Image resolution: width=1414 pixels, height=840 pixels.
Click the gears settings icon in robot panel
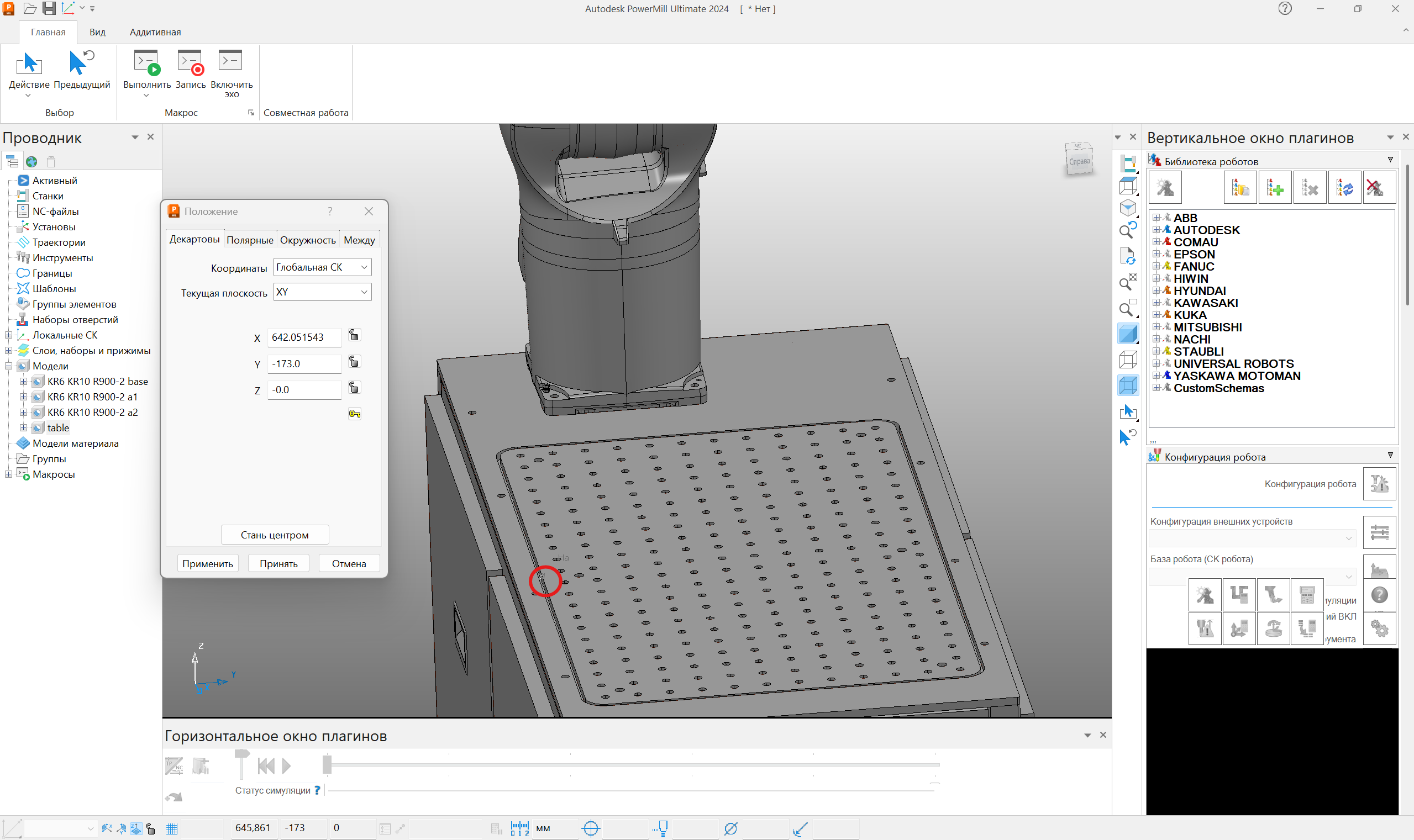tap(1379, 628)
